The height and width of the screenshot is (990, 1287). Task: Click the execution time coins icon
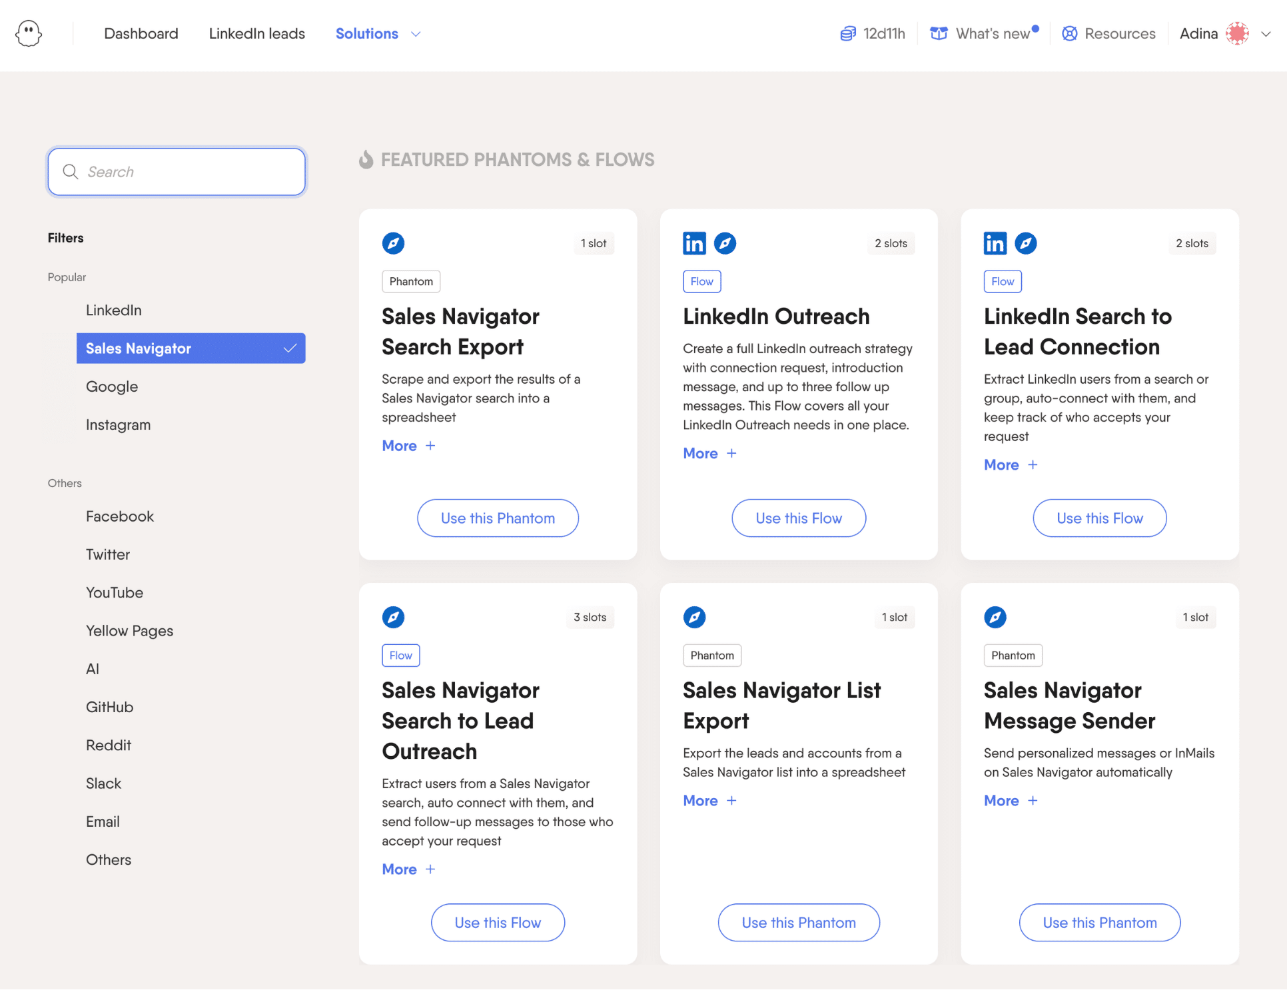[x=847, y=33]
